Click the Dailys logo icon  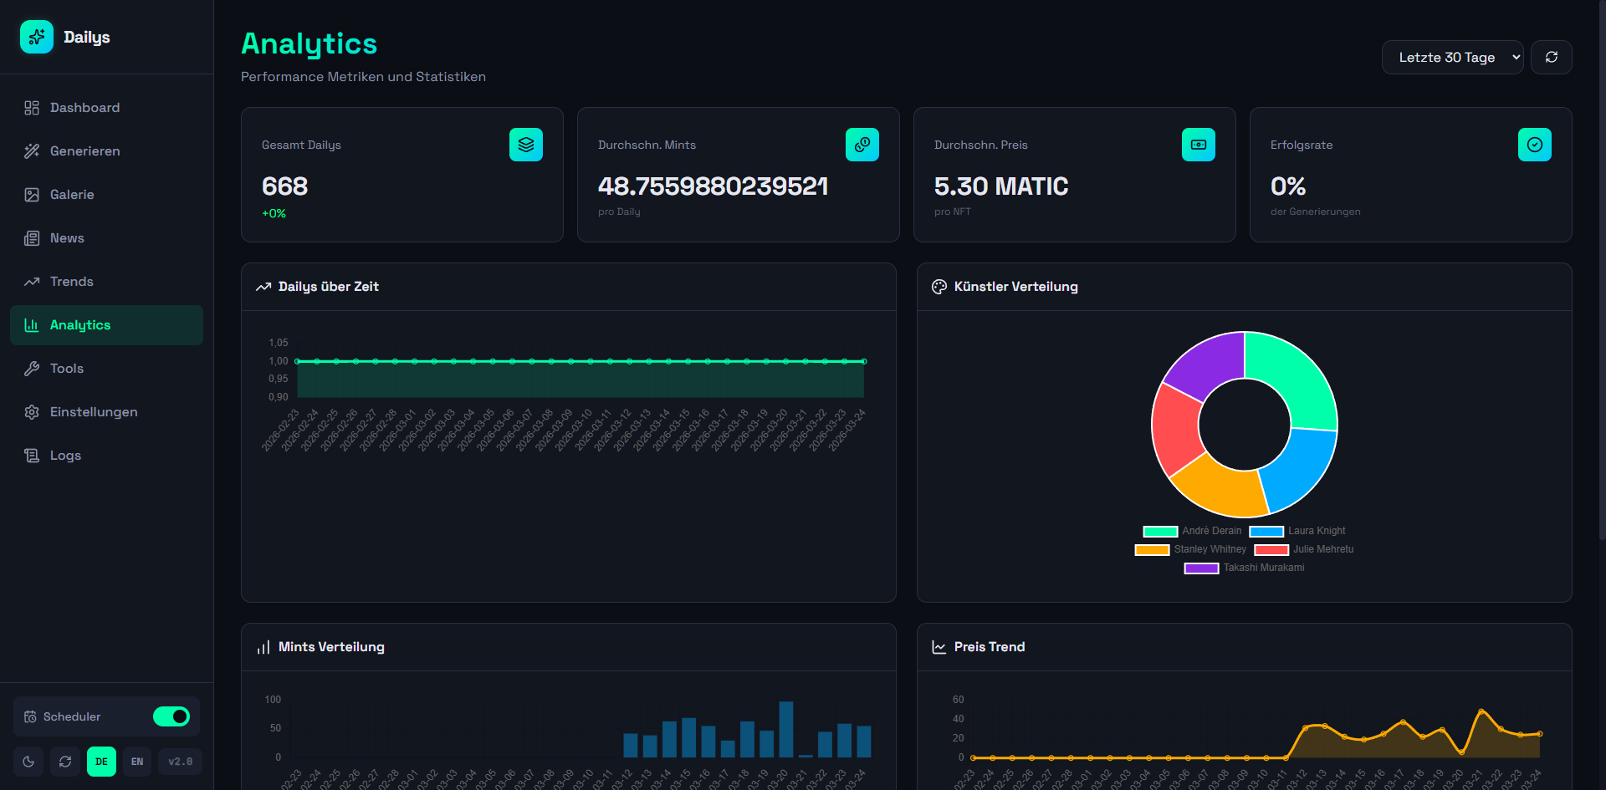point(37,37)
